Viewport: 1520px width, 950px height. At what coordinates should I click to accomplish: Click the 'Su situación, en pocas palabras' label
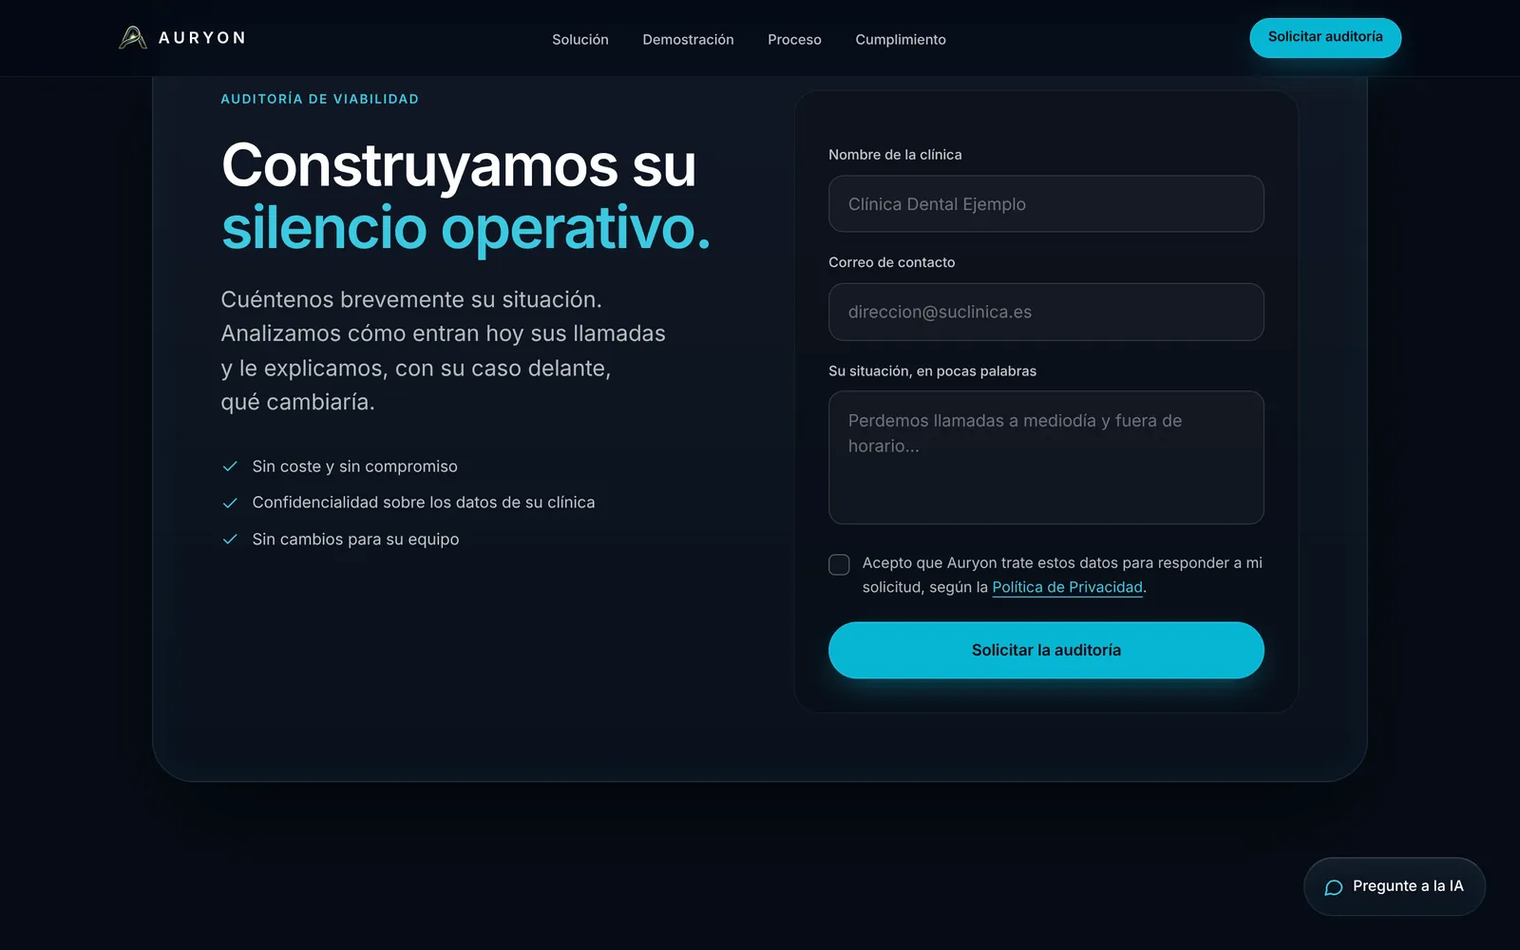tap(932, 371)
